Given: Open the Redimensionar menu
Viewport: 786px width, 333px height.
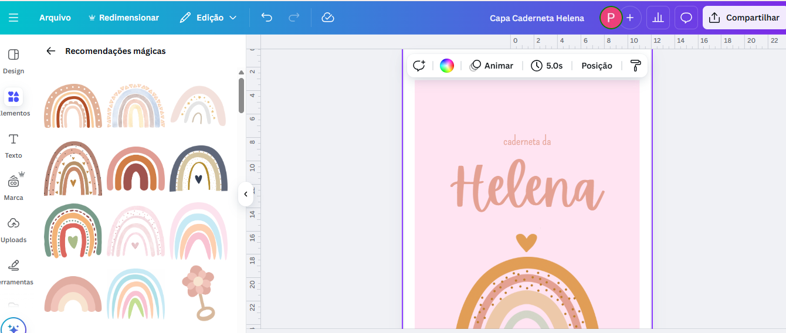Looking at the screenshot, I should 123,18.
